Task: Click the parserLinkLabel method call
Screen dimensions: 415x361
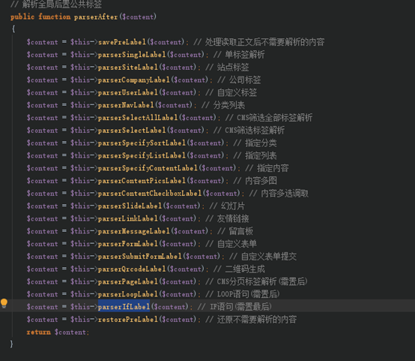Action: click(x=128, y=218)
